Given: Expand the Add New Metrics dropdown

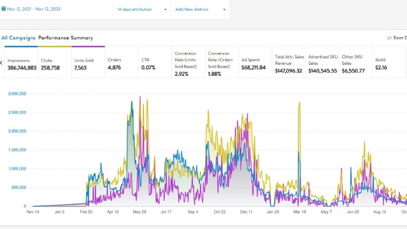Looking at the screenshot, I should coord(200,9).
